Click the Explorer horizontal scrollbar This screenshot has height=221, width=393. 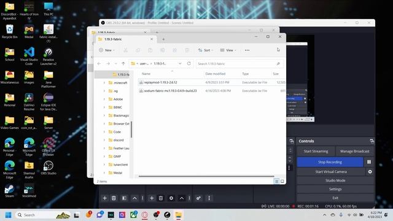206,176
